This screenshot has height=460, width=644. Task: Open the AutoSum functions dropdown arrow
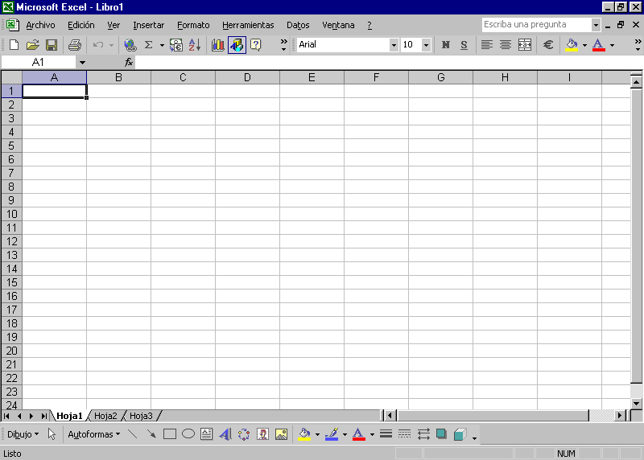[162, 45]
